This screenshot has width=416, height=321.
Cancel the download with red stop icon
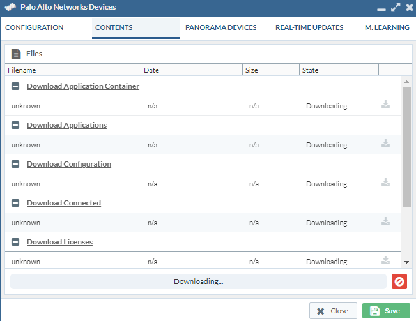tap(399, 281)
